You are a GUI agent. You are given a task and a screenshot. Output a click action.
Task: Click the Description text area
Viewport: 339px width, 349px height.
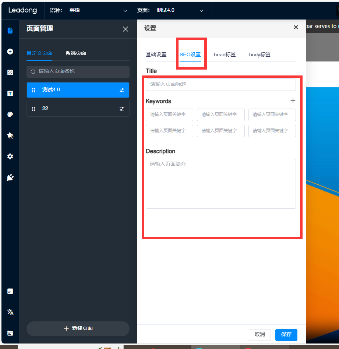tap(220, 183)
